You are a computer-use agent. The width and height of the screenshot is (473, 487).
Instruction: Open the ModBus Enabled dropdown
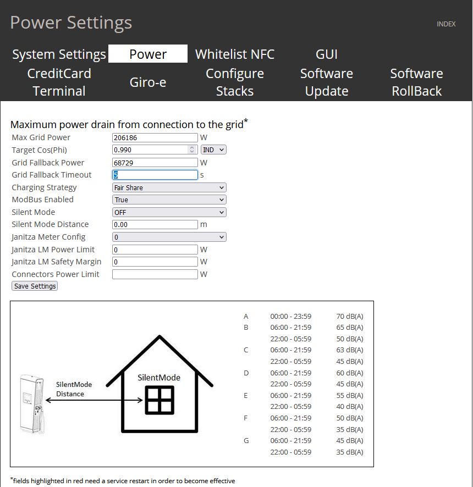click(x=169, y=200)
